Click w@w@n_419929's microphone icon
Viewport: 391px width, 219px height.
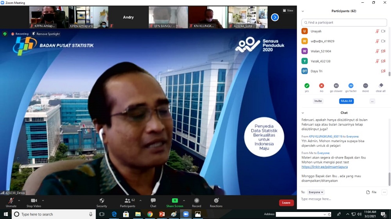click(x=377, y=41)
